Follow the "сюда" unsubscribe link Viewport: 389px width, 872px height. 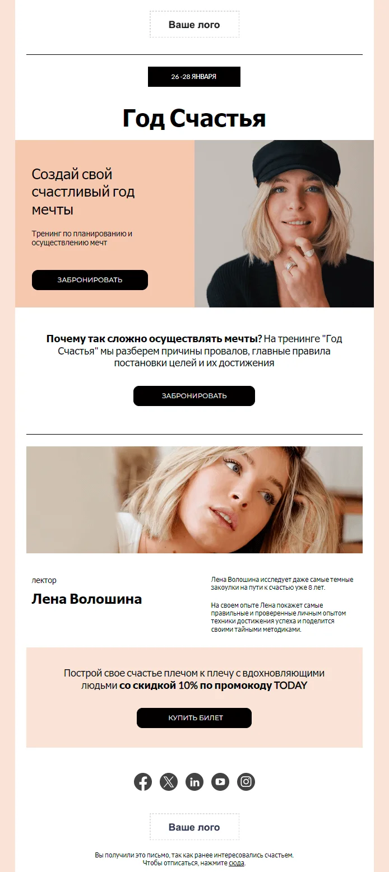click(237, 863)
